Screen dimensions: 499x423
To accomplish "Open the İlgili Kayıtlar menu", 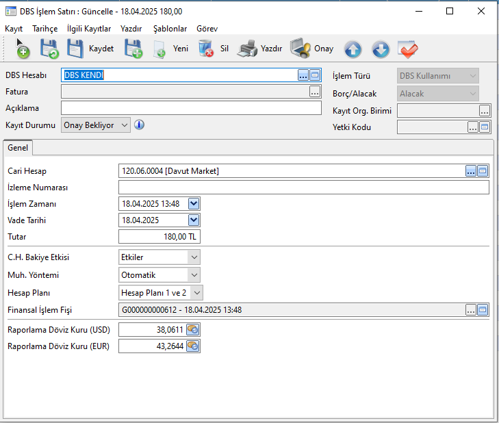I will [x=89, y=29].
